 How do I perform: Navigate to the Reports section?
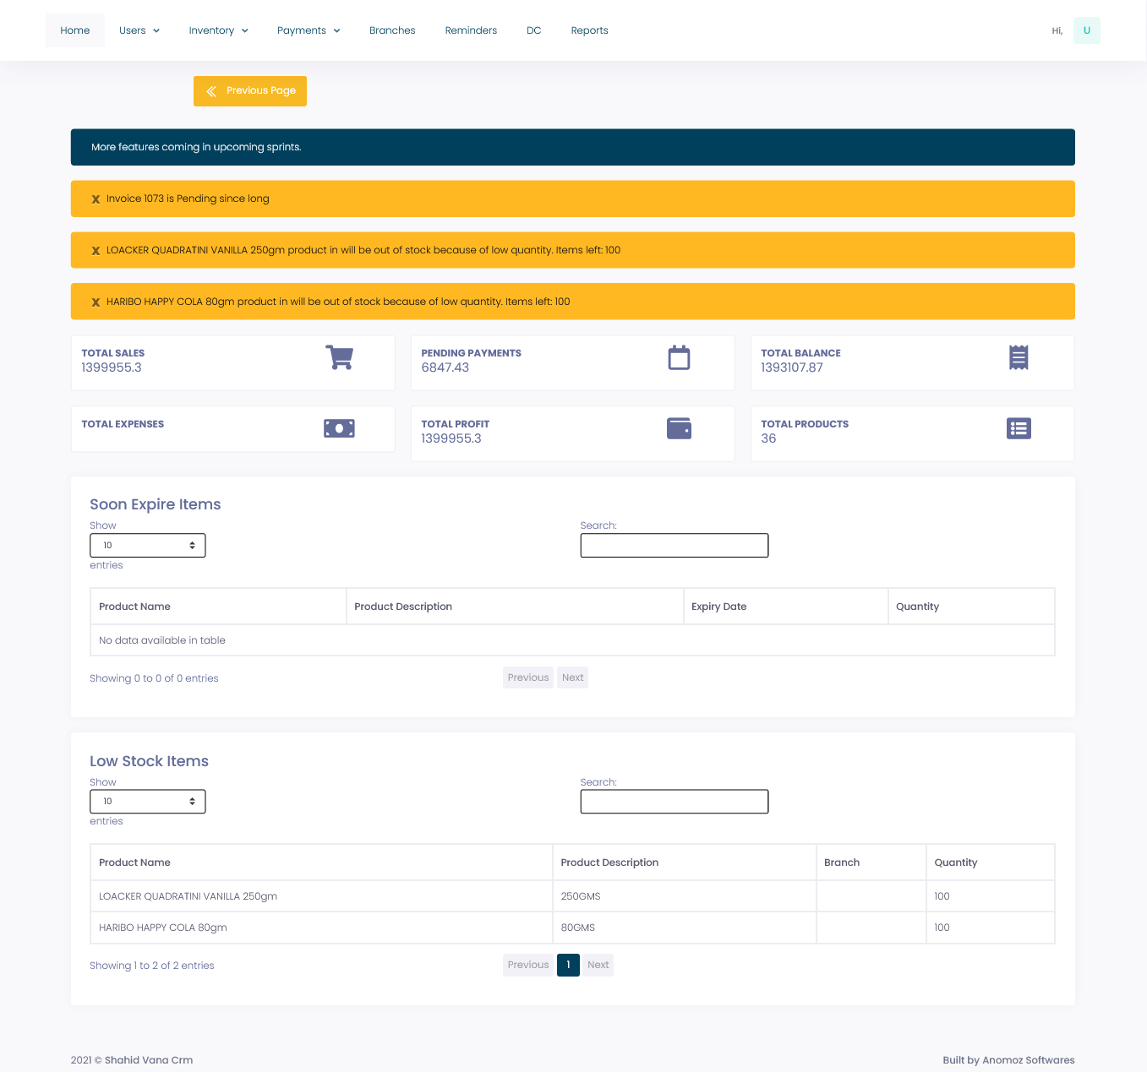click(589, 30)
